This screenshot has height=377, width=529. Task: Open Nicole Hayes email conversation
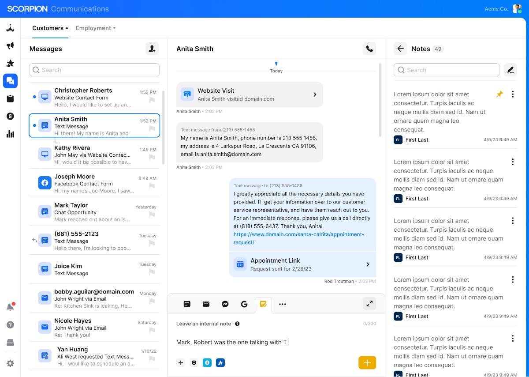[x=94, y=328]
